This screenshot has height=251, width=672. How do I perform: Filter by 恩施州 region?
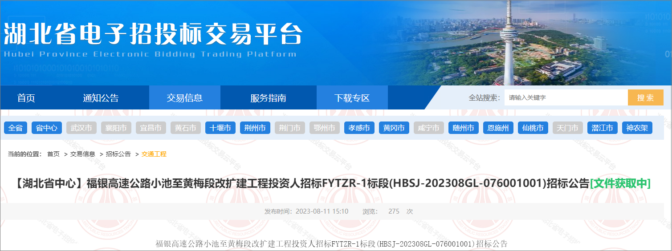tap(498, 128)
